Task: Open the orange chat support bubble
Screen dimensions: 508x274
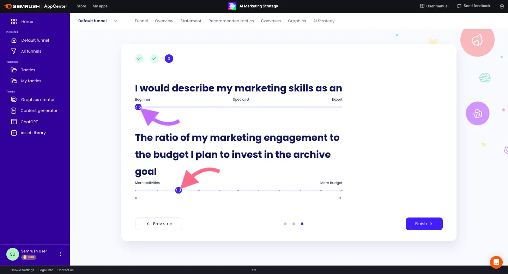Action: 496,262
